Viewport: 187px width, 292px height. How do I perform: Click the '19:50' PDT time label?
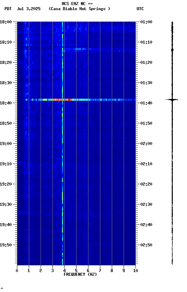point(6,245)
